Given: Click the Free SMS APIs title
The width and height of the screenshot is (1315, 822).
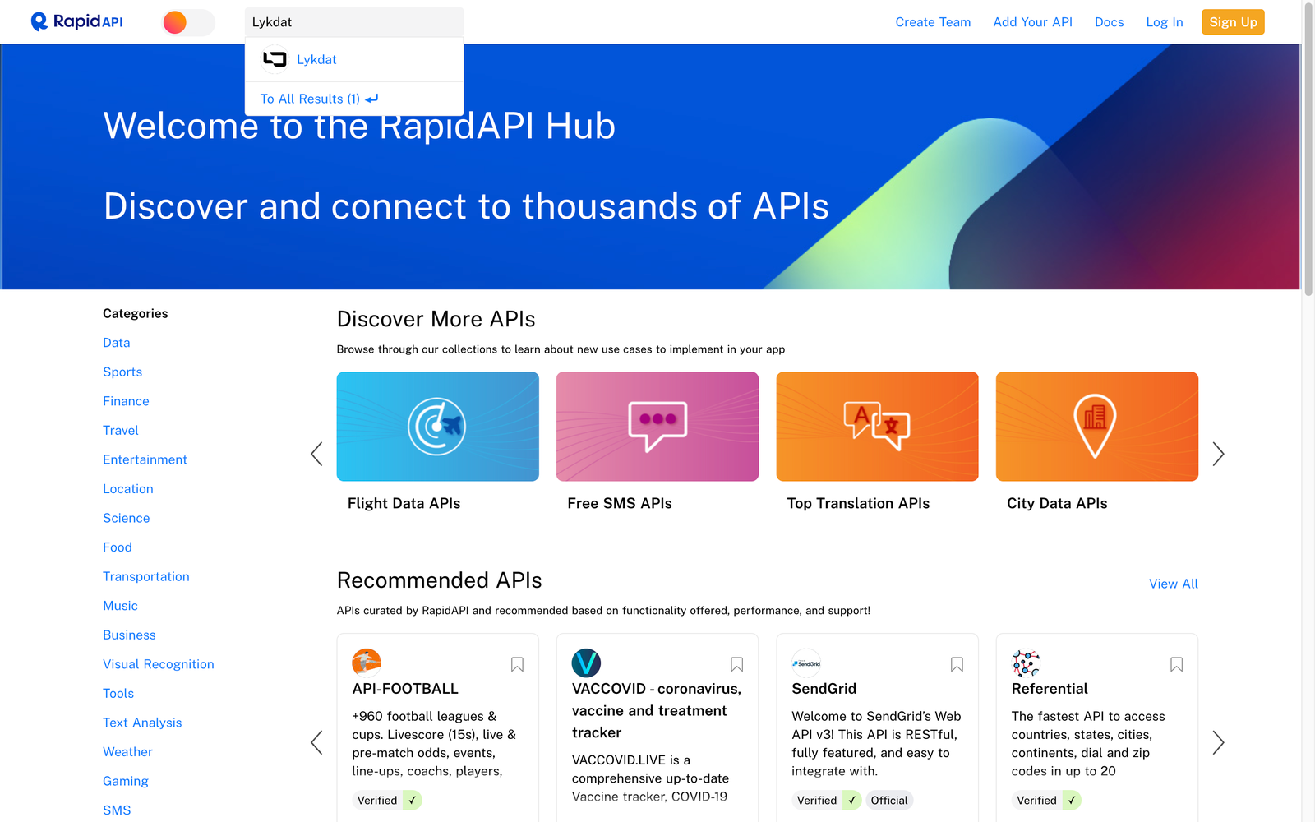Looking at the screenshot, I should tap(620, 503).
